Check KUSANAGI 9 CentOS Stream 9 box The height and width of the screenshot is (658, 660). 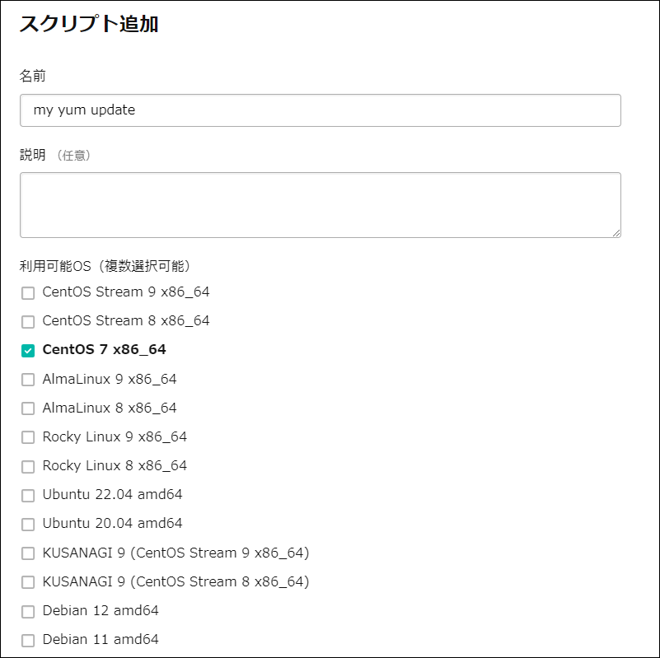[28, 553]
